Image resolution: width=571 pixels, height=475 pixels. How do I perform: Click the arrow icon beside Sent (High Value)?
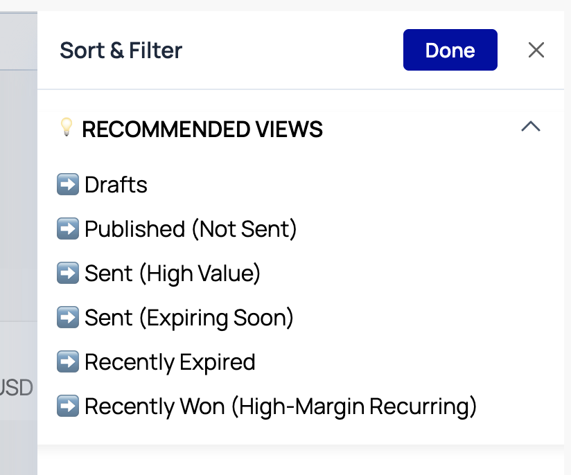pos(68,273)
